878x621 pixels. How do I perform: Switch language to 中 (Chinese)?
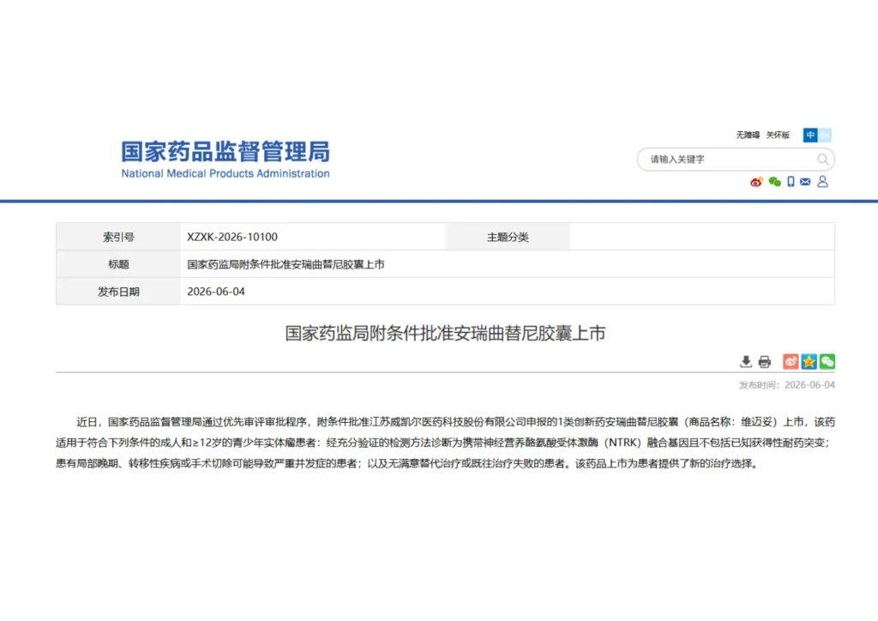point(810,135)
